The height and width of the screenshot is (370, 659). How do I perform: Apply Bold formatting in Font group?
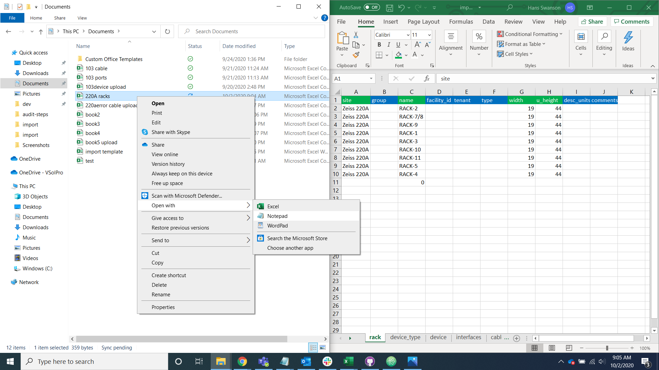tap(379, 45)
